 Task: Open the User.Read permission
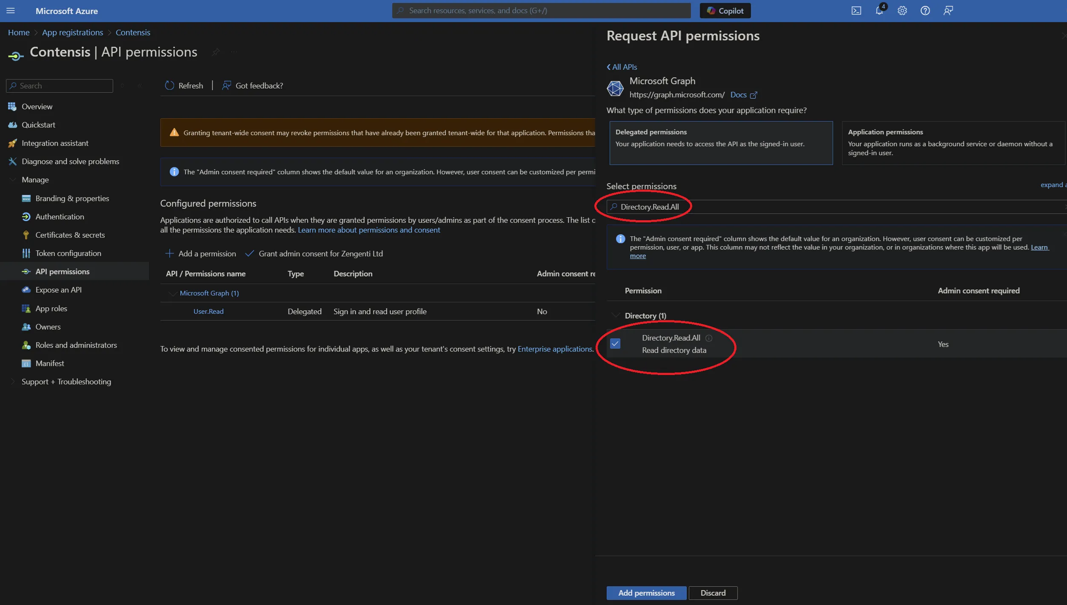click(208, 311)
